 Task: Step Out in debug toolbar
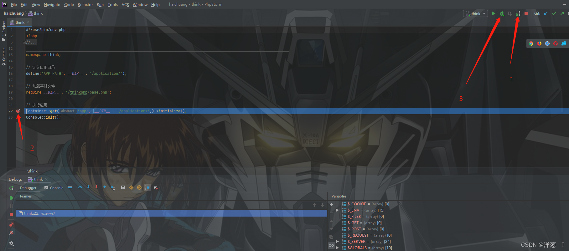(105, 188)
